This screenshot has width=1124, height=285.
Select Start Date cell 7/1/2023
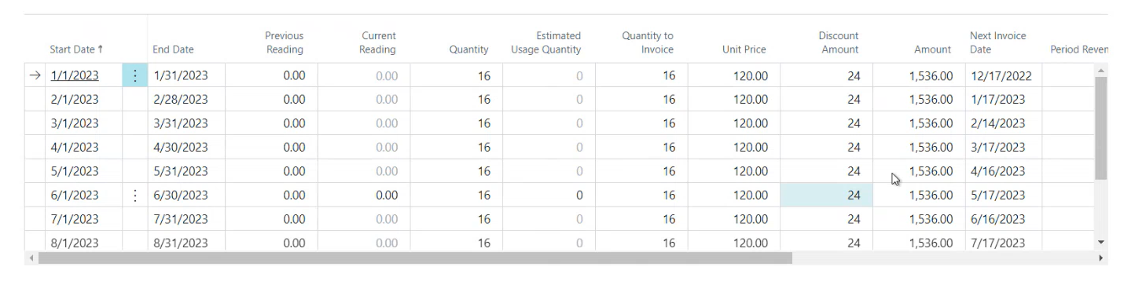tap(75, 219)
